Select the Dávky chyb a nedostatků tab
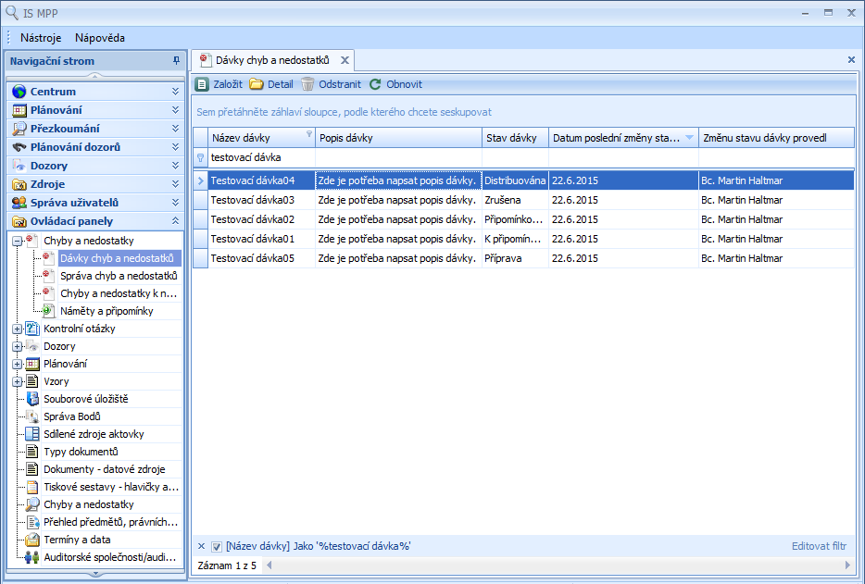 [272, 60]
